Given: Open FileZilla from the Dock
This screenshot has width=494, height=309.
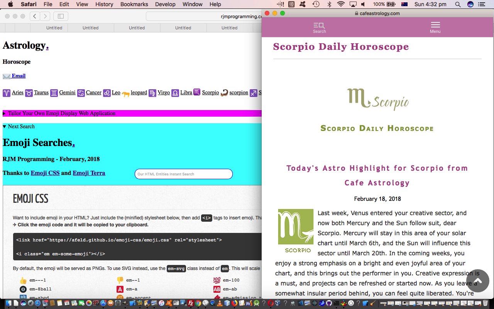Looking at the screenshot, I should (x=190, y=304).
